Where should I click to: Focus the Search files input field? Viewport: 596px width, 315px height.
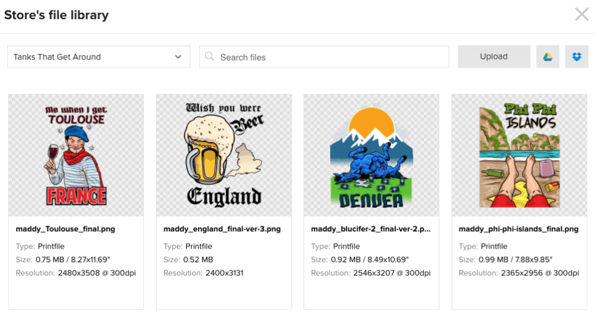pos(324,56)
